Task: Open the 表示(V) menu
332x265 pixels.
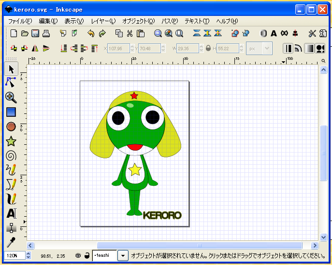Action: (74, 21)
